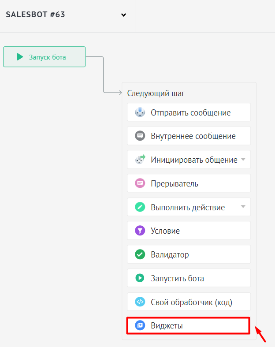Click the gray chat icon for Внутреннее сообщение
Screen dimensions: 275x347
pyautogui.click(x=140, y=136)
